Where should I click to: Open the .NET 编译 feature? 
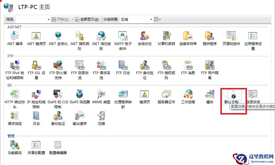click(x=15, y=38)
